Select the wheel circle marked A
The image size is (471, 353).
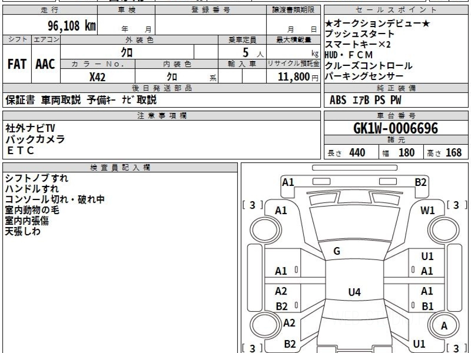(x=444, y=326)
